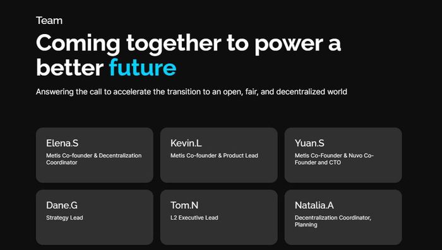The height and width of the screenshot is (250, 442).
Task: Click Decentralization Coordinator, Planning role text
Action: pyautogui.click(x=333, y=221)
